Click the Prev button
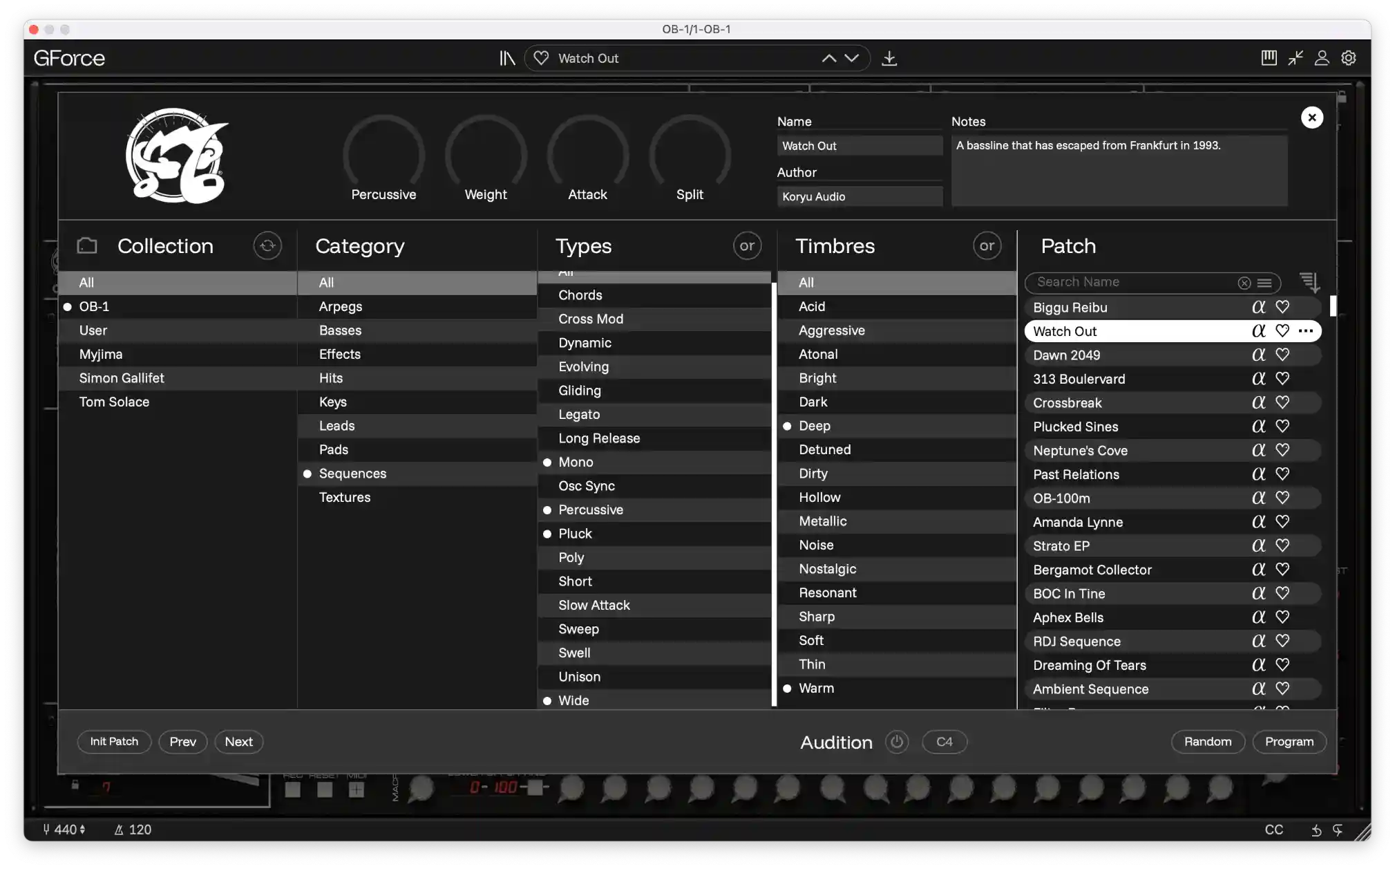This screenshot has width=1395, height=869. (x=182, y=742)
